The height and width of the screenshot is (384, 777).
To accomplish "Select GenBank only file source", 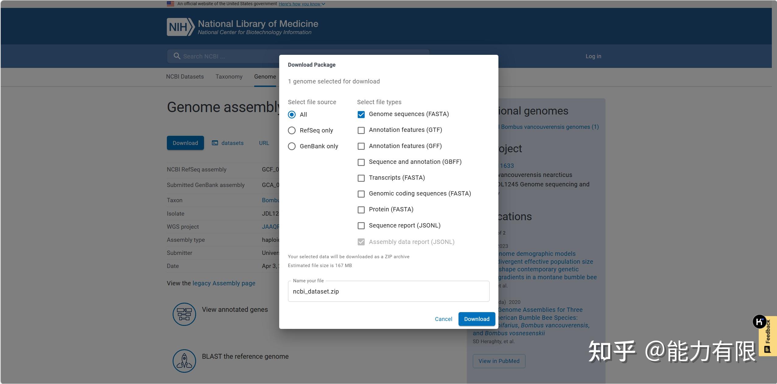I will [292, 146].
